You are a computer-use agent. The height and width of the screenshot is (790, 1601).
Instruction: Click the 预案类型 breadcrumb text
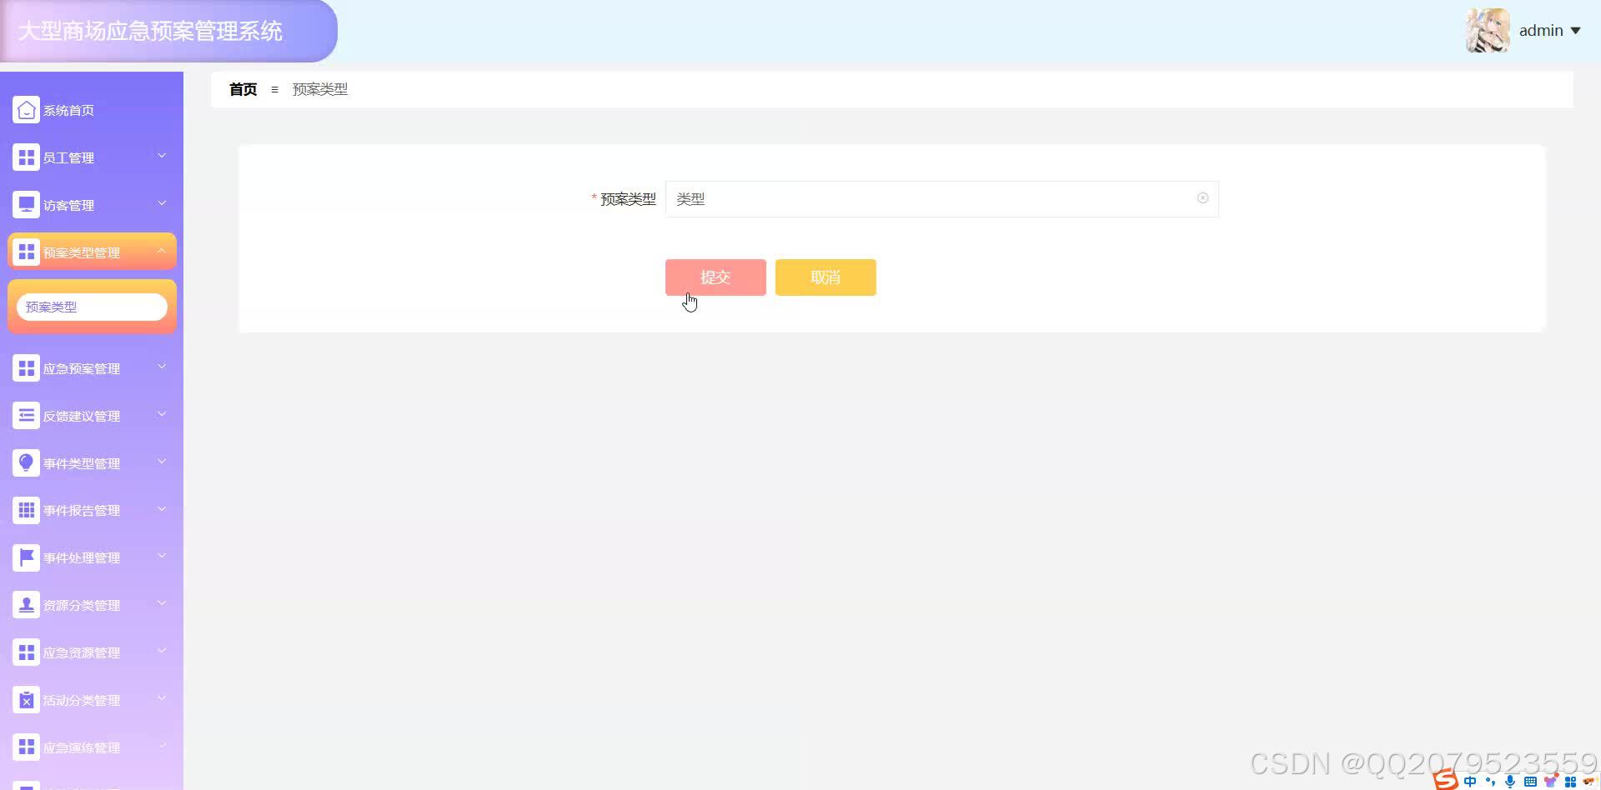point(320,89)
